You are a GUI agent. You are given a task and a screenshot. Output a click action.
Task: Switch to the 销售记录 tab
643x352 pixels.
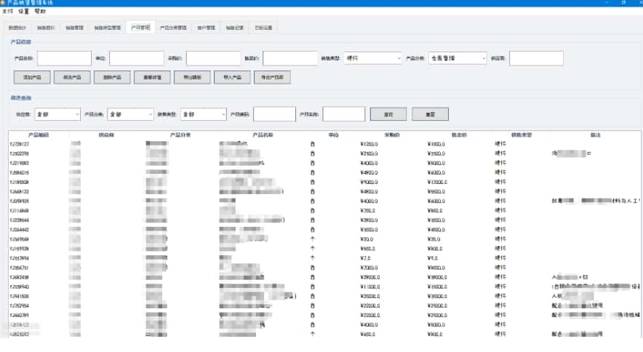[x=233, y=28]
